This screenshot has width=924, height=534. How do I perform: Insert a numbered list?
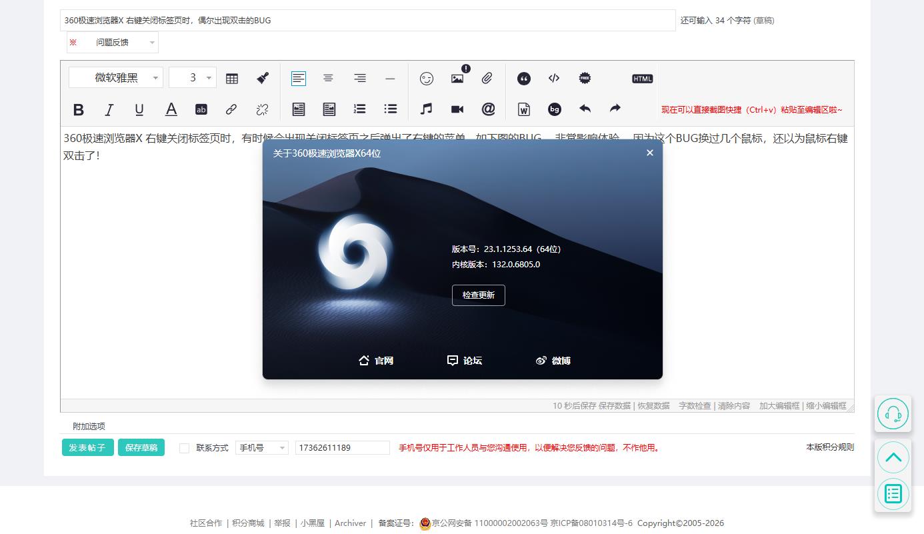(x=360, y=109)
